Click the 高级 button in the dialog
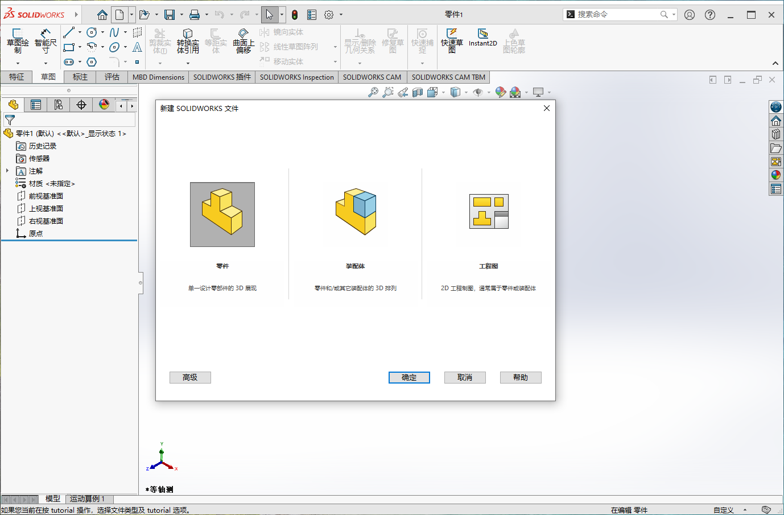The width and height of the screenshot is (784, 515). coord(190,377)
